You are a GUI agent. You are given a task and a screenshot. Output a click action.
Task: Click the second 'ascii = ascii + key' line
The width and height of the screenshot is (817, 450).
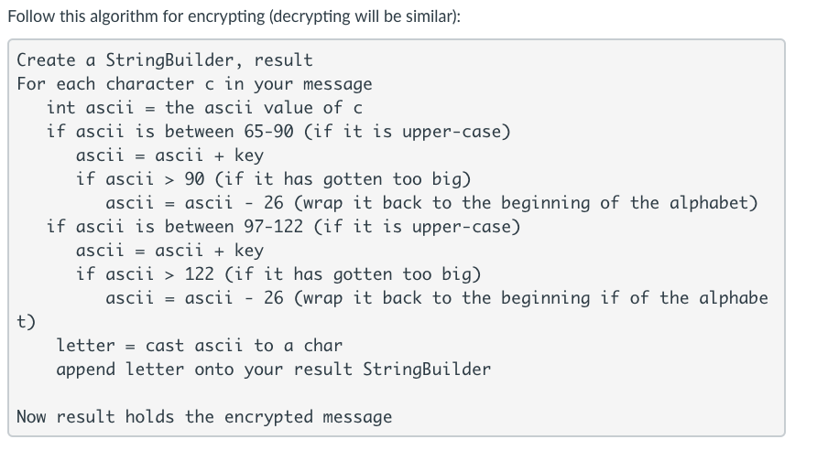[169, 251]
